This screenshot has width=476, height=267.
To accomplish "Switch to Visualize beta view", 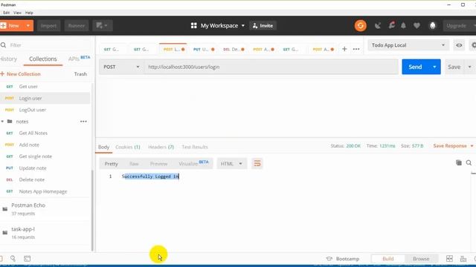I will [193, 163].
